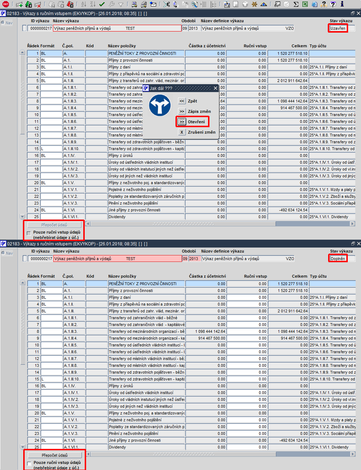Click the ship's wheel icon
This screenshot has width=361, height=470.
point(254,4)
